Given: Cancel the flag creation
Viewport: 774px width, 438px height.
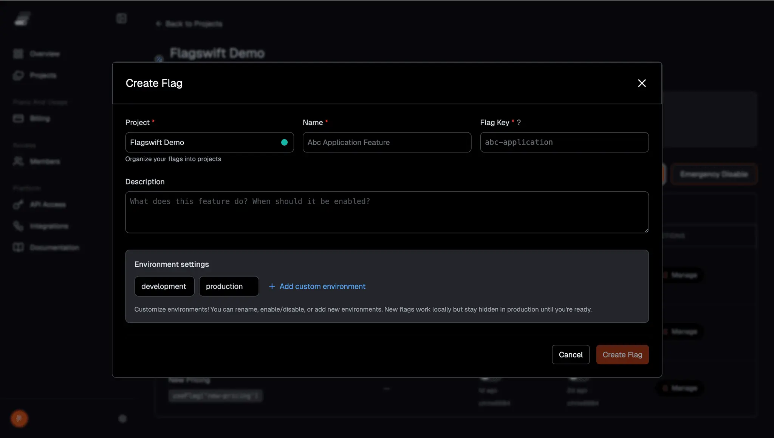Looking at the screenshot, I should pyautogui.click(x=571, y=354).
